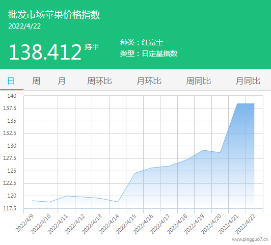Open the 月 monthly tab

[62, 81]
